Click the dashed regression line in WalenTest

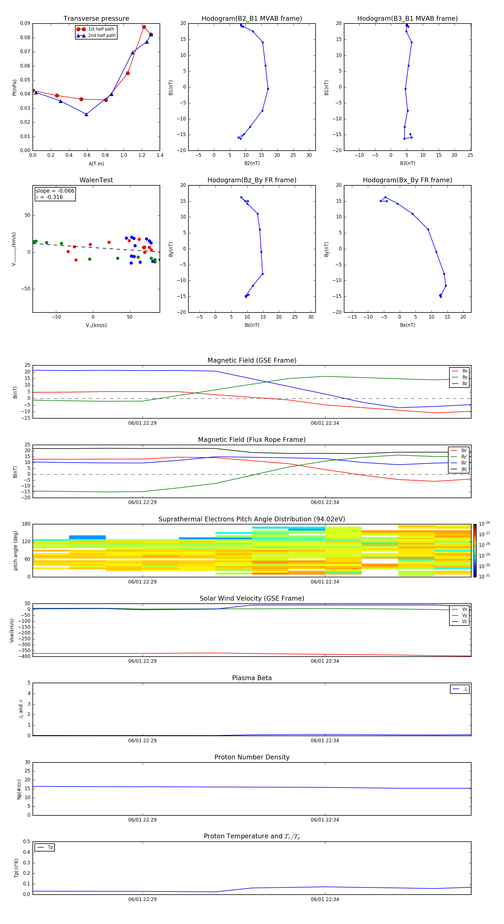[x=96, y=248]
